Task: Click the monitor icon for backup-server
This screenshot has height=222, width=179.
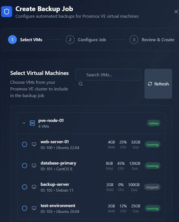Action: point(34,187)
